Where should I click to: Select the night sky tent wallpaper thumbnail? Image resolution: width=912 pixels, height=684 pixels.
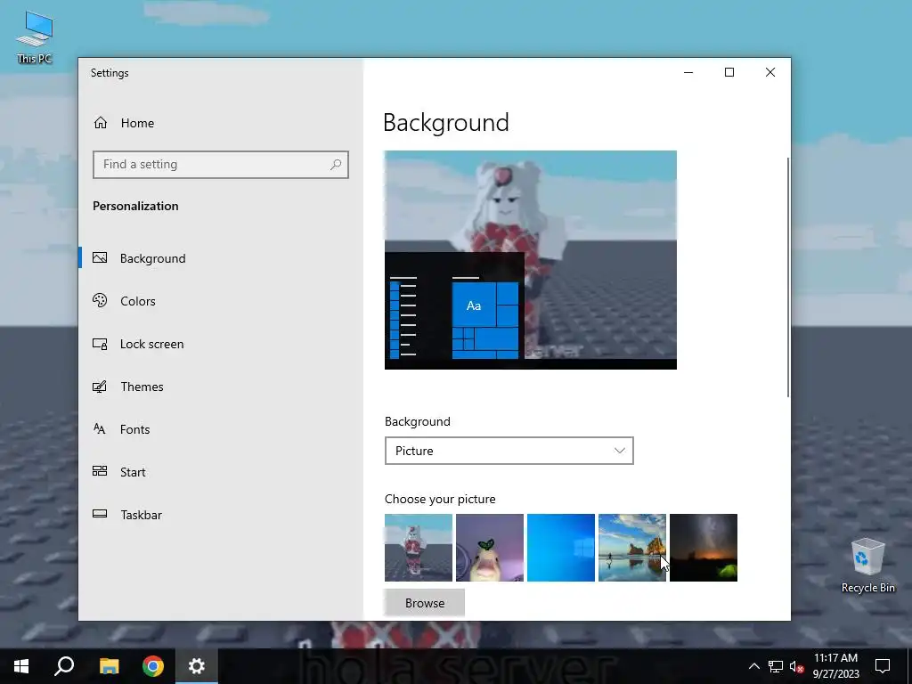click(704, 548)
